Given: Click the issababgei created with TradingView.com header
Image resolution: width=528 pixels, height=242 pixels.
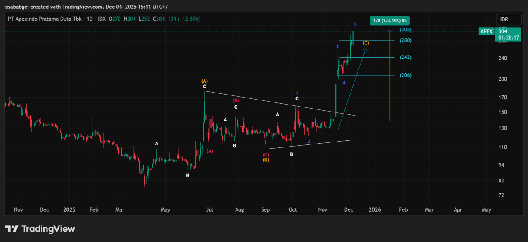Looking at the screenshot, I should [86, 7].
